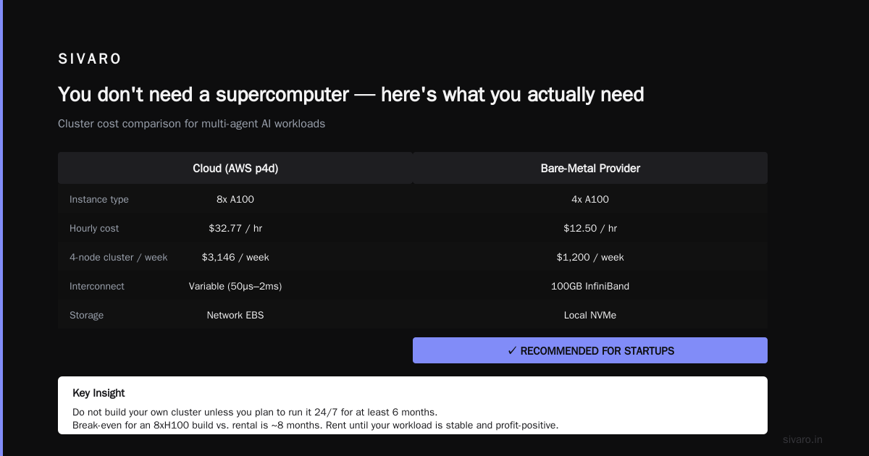Image resolution: width=869 pixels, height=456 pixels.
Task: Click the $3,146 / week value
Action: coord(235,257)
